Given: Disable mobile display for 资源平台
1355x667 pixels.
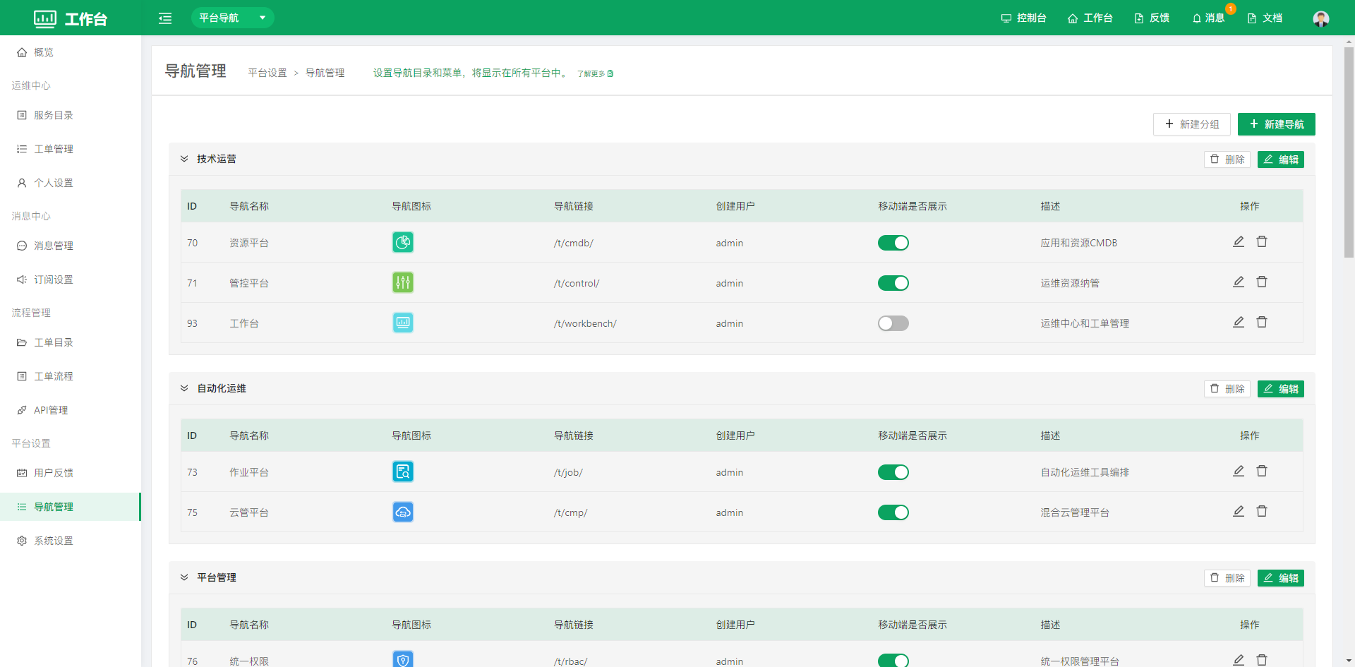Looking at the screenshot, I should pos(893,243).
